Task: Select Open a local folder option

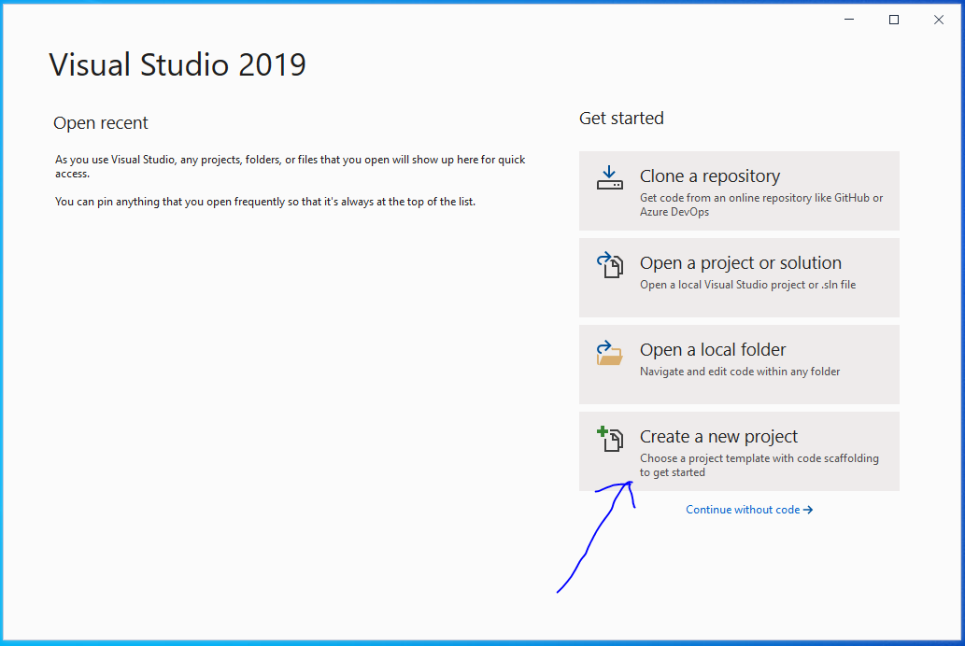Action: [739, 364]
